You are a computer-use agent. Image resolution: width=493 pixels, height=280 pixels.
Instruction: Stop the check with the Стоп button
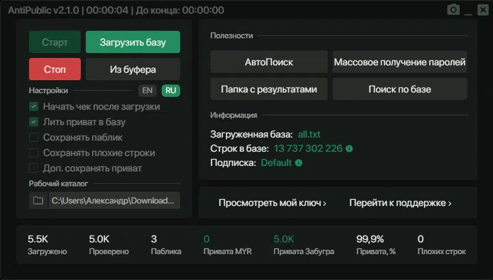click(55, 69)
